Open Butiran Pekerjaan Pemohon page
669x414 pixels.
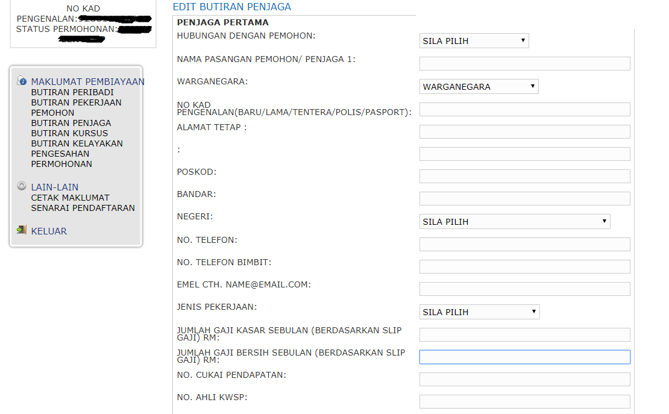pos(76,107)
